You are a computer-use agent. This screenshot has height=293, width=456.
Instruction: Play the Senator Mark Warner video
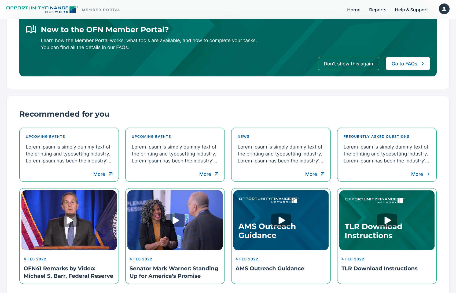pos(175,220)
